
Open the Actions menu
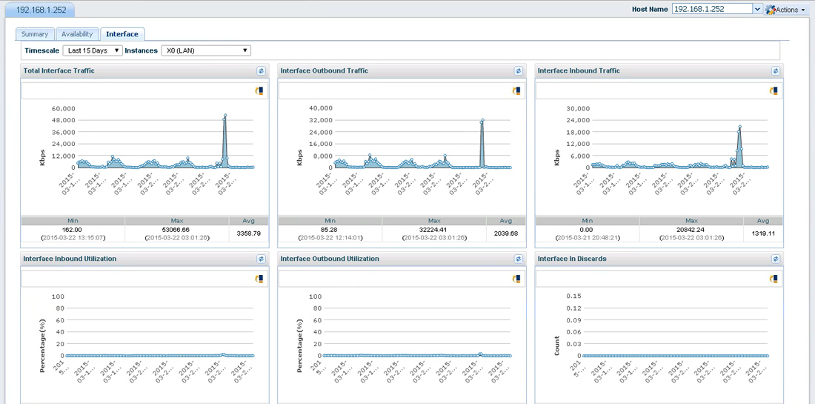point(787,10)
